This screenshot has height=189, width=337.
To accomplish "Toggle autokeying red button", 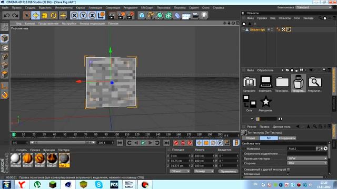I will click(183, 143).
